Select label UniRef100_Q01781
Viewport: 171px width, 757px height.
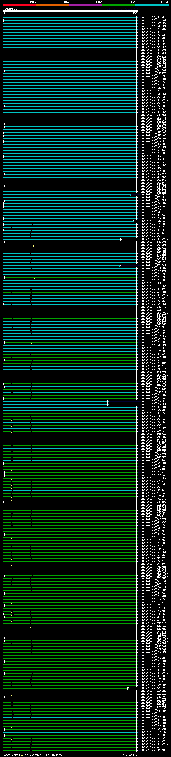(x=153, y=71)
